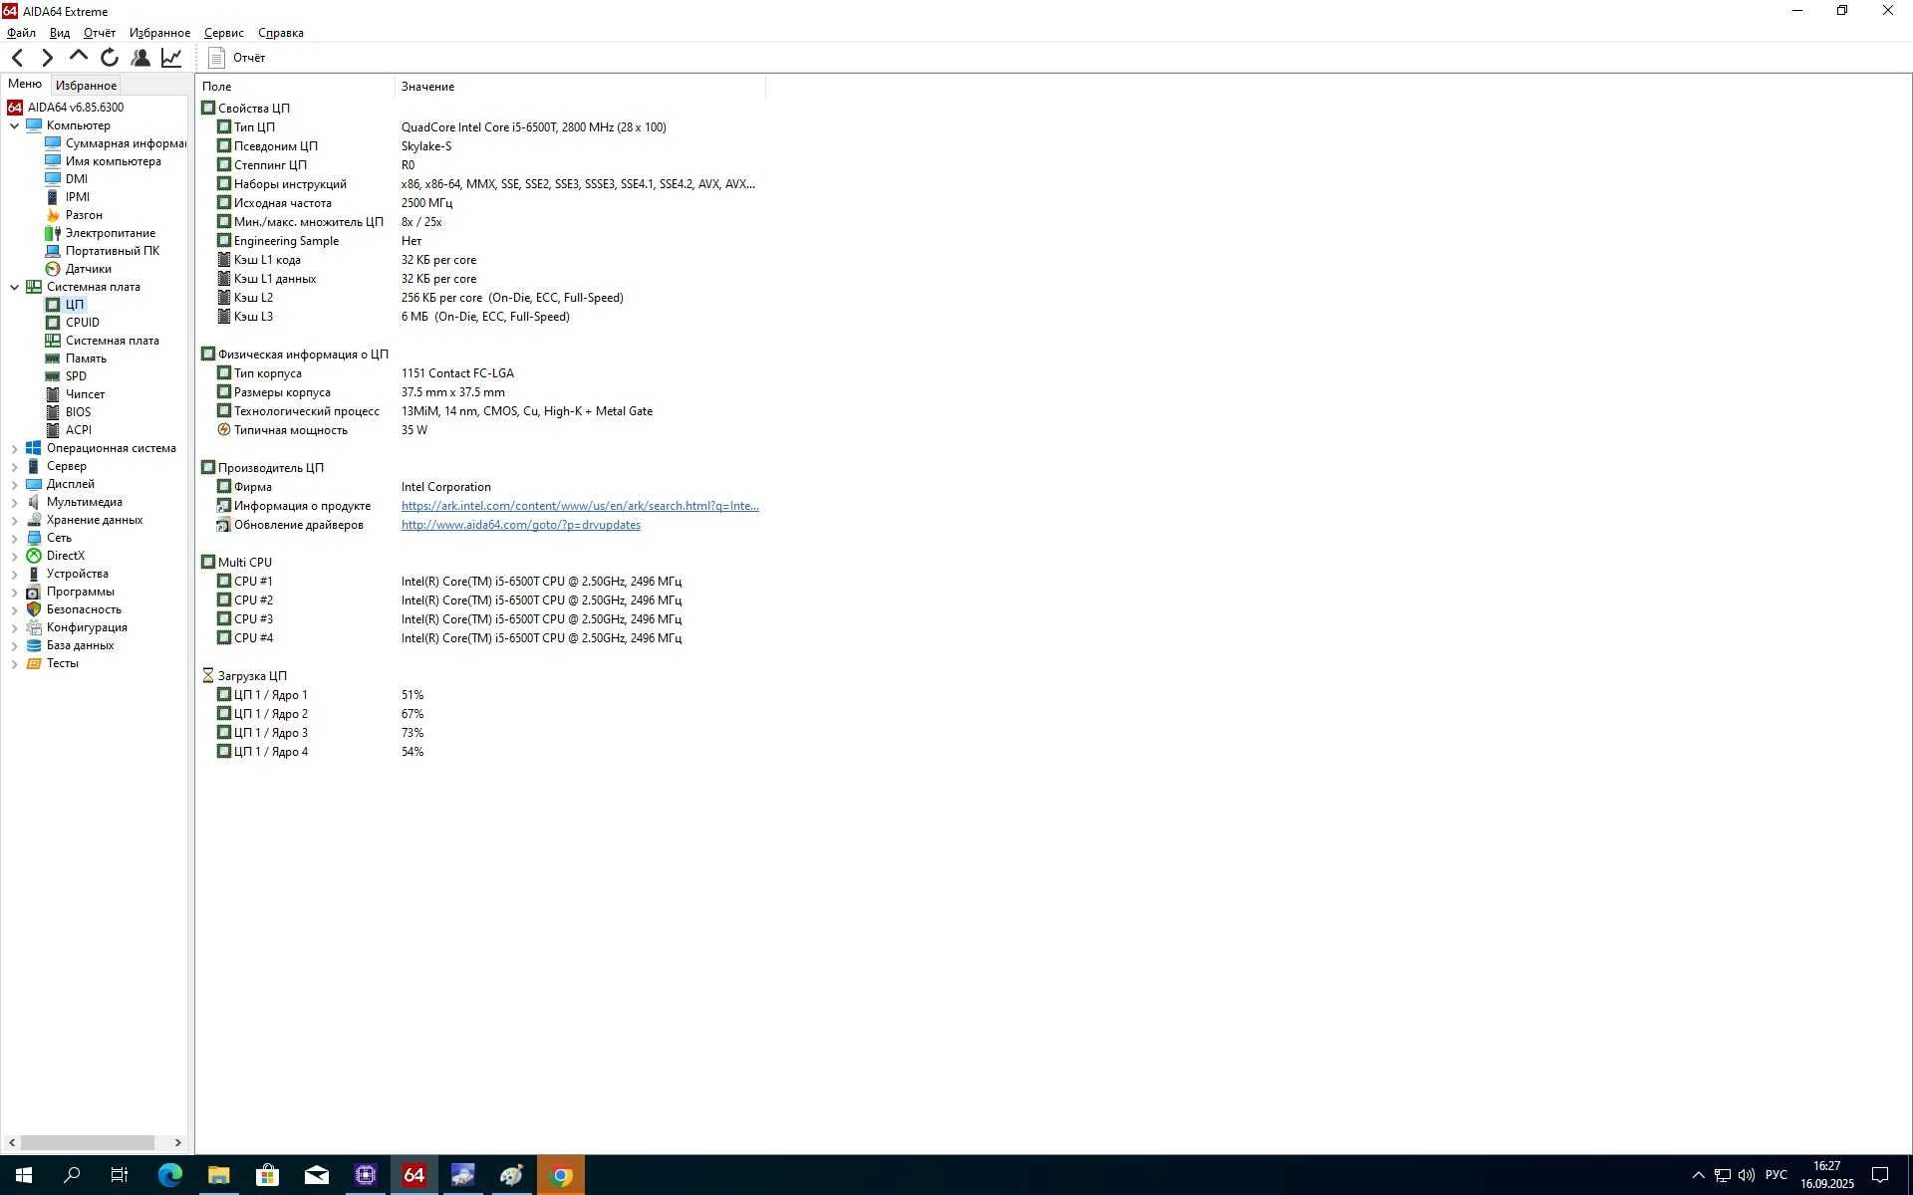The height and width of the screenshot is (1195, 1913).
Task: Select the BIOS icon item
Action: tap(68, 412)
